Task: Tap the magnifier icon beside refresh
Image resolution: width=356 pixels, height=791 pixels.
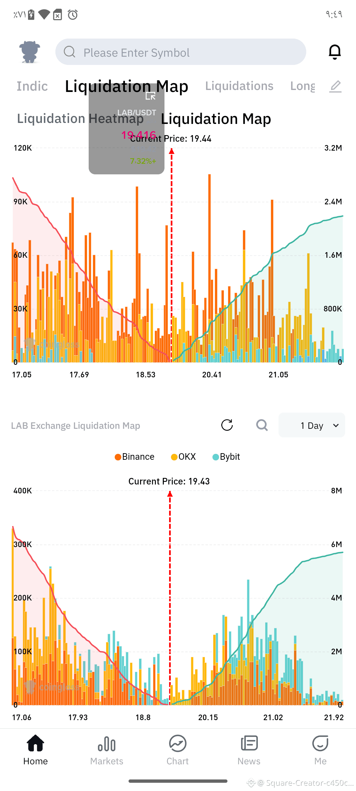Action: (262, 425)
